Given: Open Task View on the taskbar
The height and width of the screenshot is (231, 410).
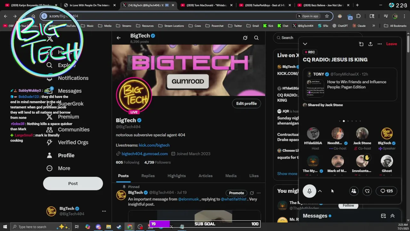Looking at the screenshot, I should tap(77, 227).
